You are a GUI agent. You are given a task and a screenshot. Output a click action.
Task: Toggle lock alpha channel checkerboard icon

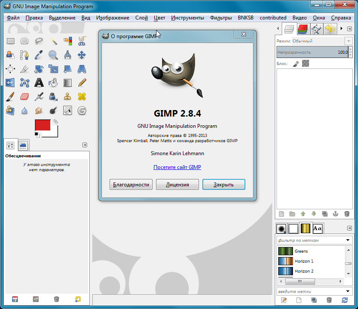click(x=306, y=63)
